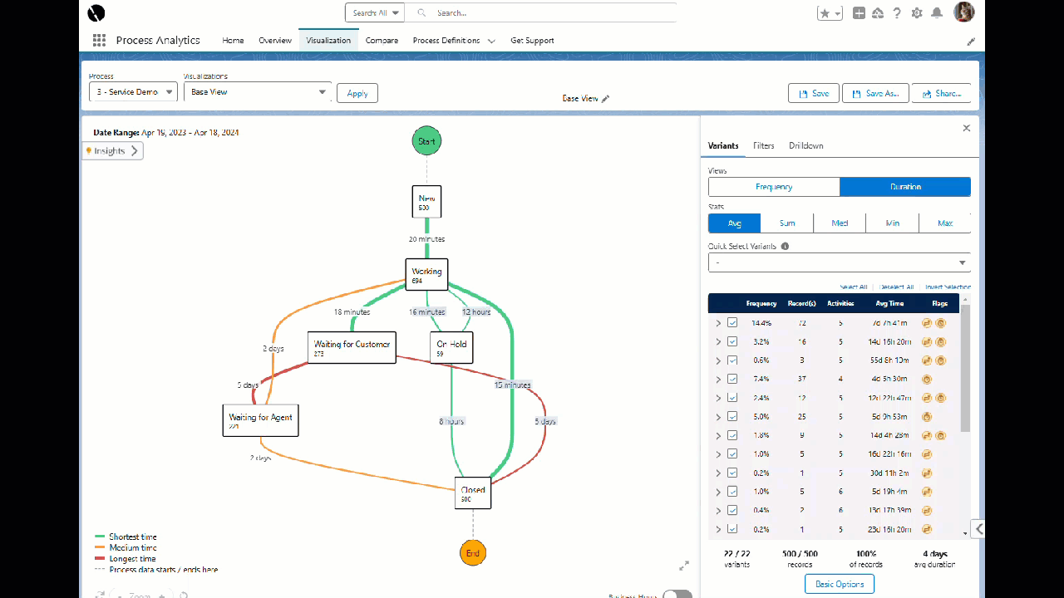Open the Process dropdown
The height and width of the screenshot is (598, 1064).
[x=133, y=92]
